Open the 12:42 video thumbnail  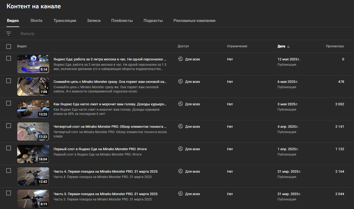tap(33, 176)
